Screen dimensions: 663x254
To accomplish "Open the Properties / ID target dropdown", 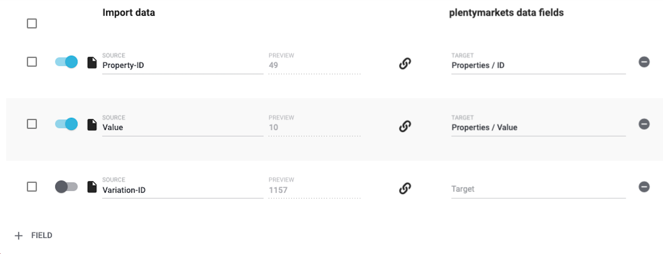I will click(x=538, y=65).
